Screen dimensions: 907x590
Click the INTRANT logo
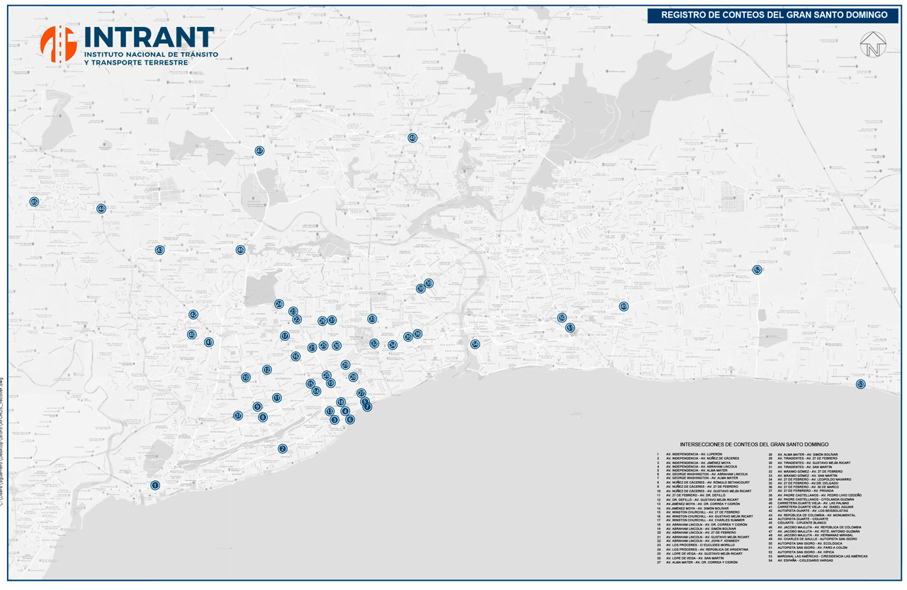click(128, 47)
